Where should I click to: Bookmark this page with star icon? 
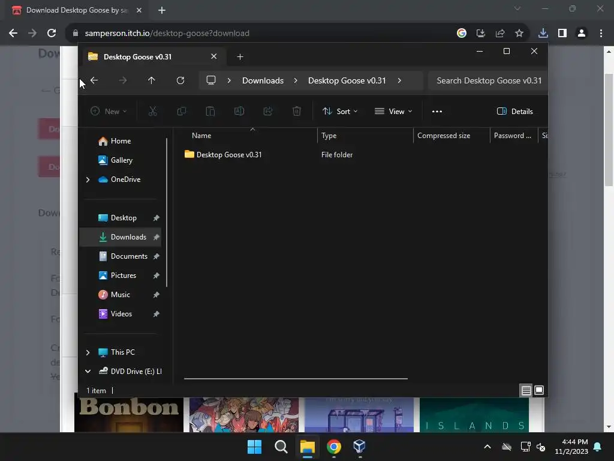[x=519, y=34]
